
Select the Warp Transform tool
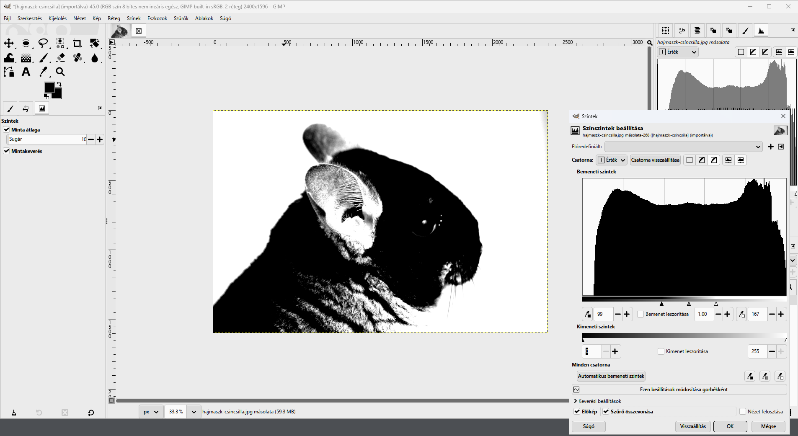pos(9,57)
